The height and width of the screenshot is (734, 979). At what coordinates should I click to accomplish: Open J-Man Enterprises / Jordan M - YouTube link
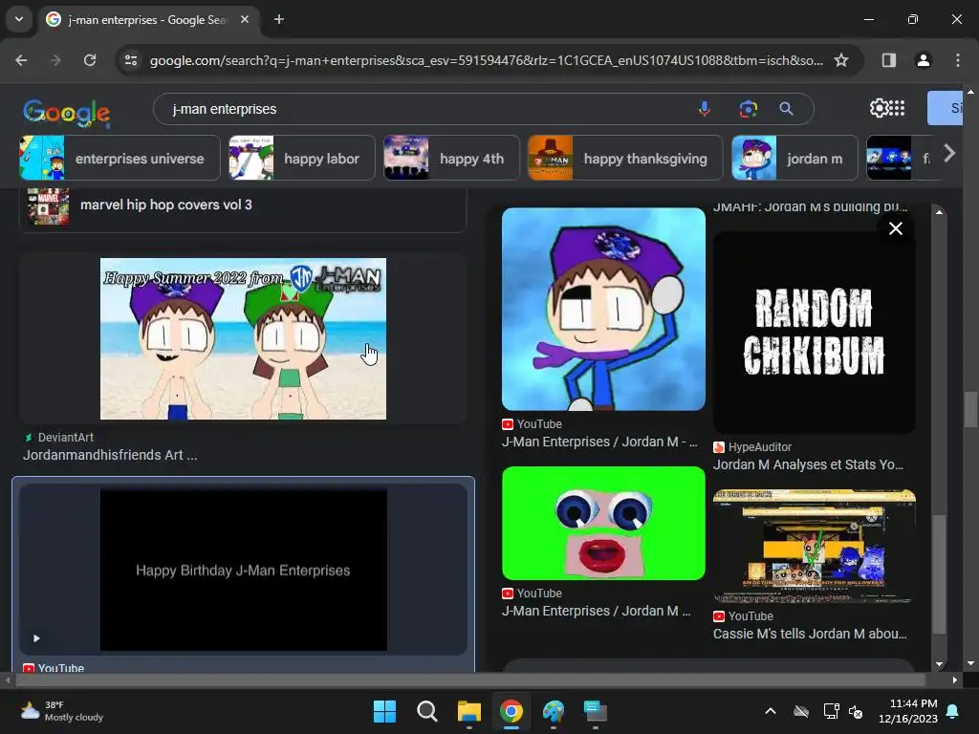pos(599,442)
